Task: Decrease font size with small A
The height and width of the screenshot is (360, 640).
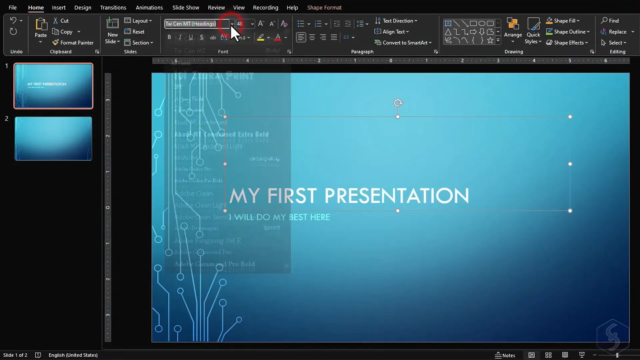Action: click(272, 23)
